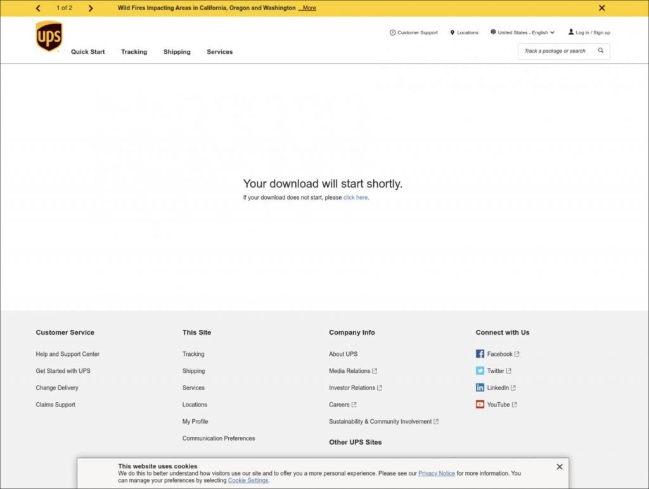This screenshot has height=489, width=649.
Task: Open Help and Support Center
Action: tap(67, 354)
